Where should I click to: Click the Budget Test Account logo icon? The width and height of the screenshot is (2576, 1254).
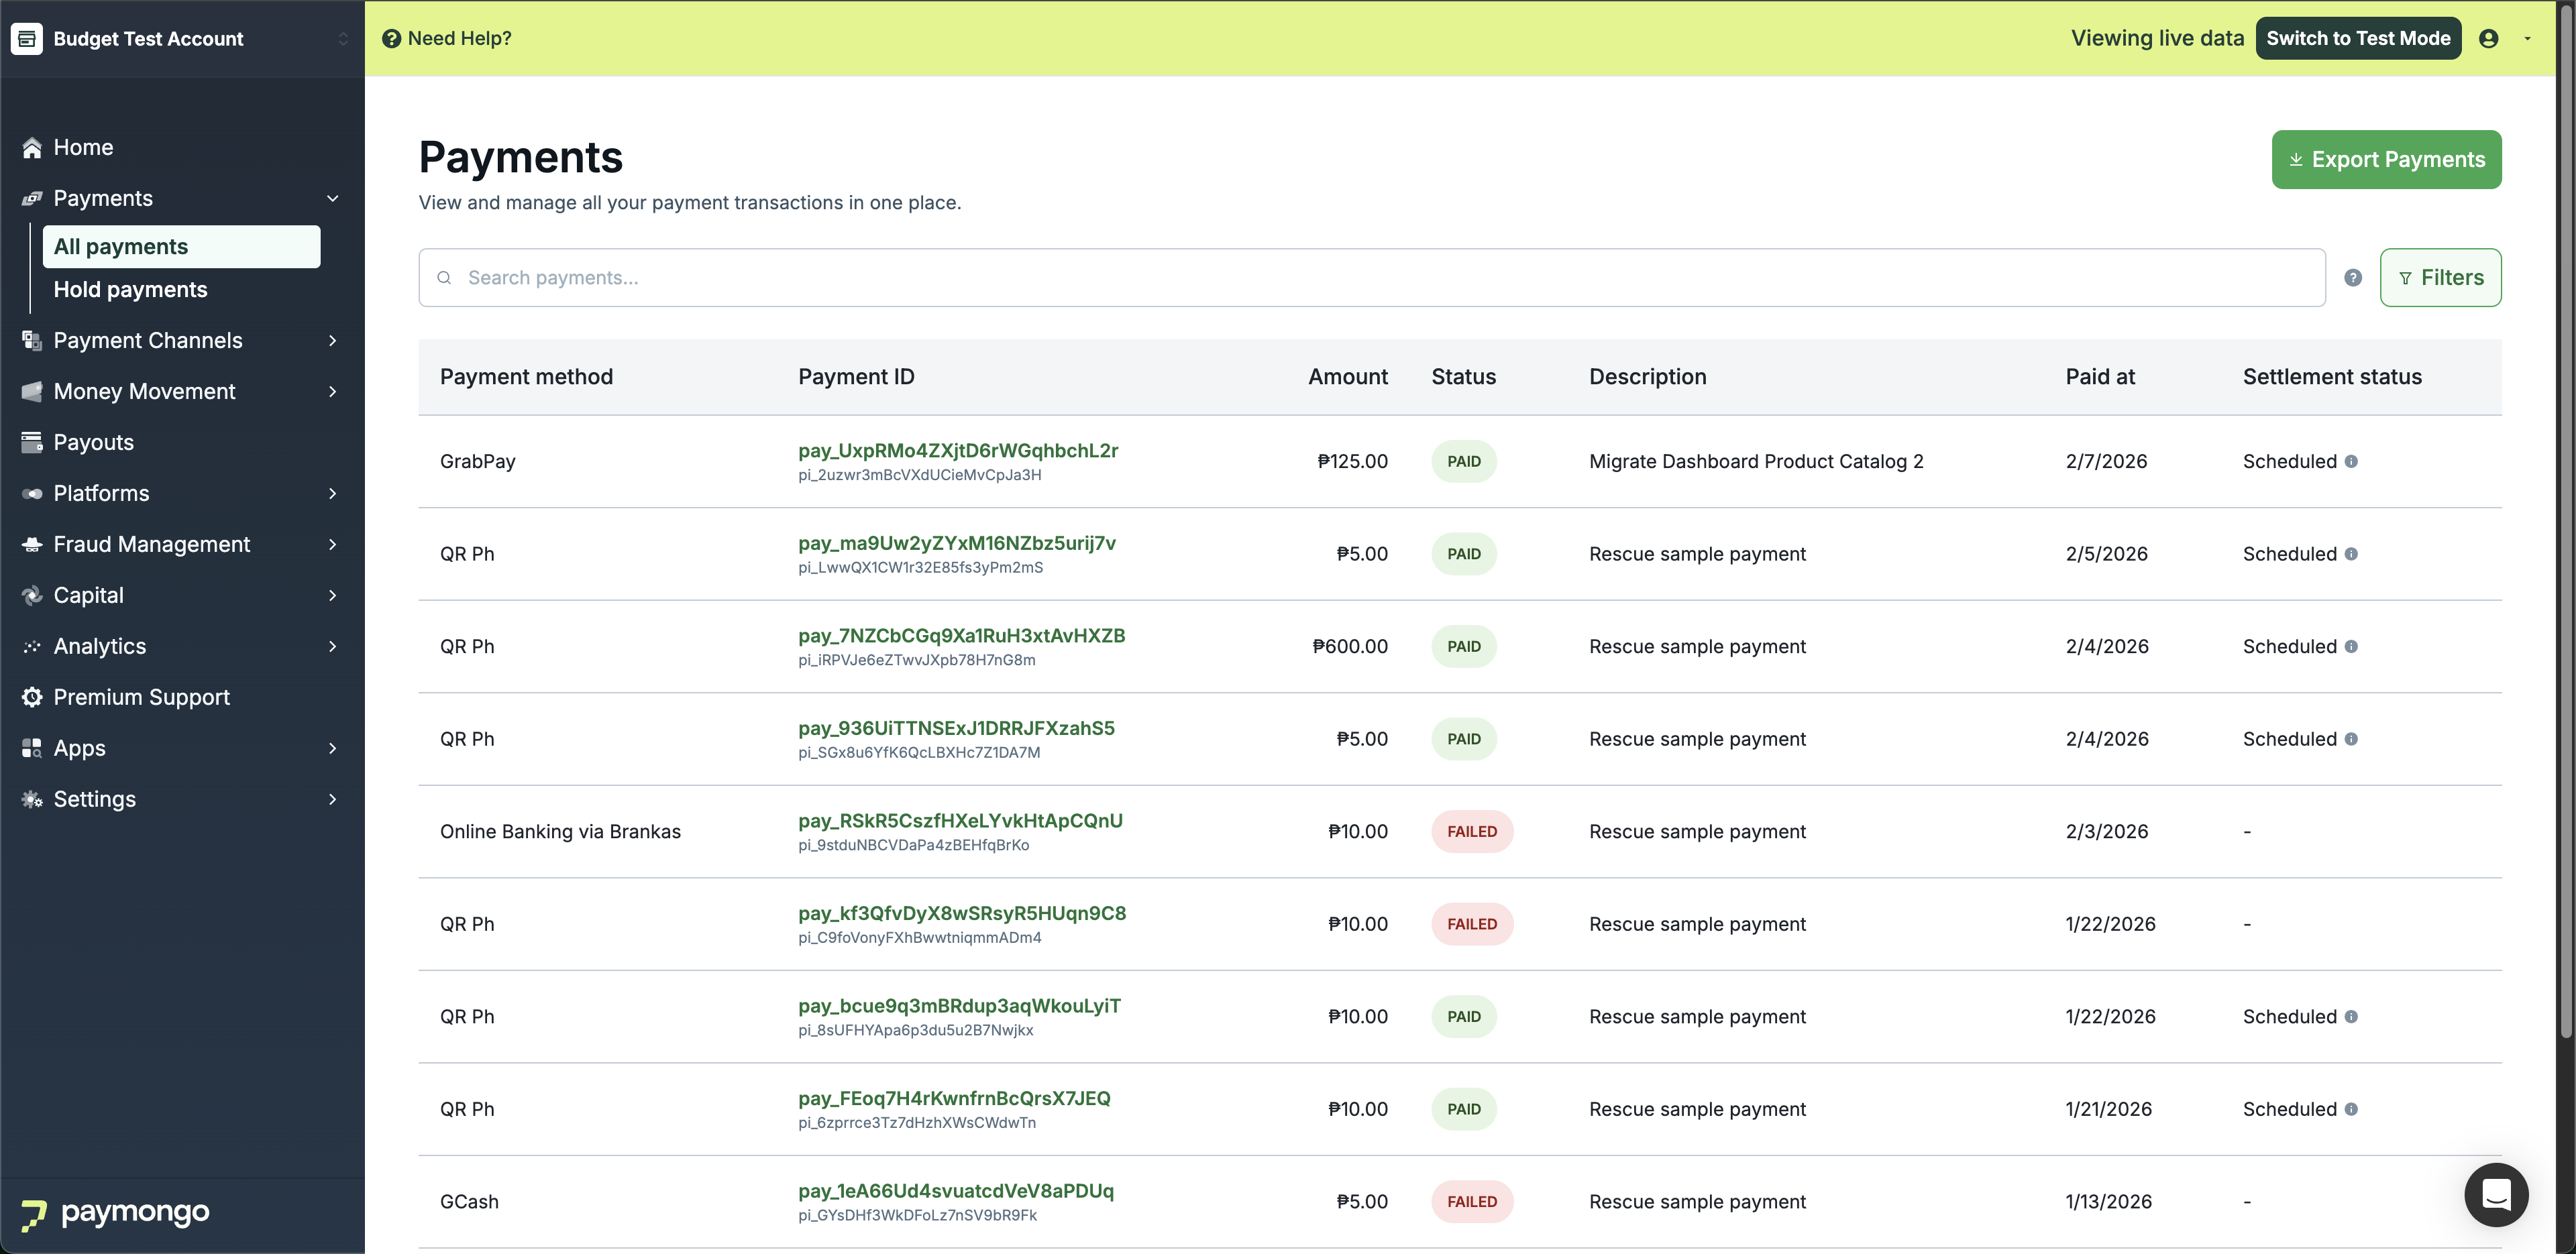coord(27,38)
